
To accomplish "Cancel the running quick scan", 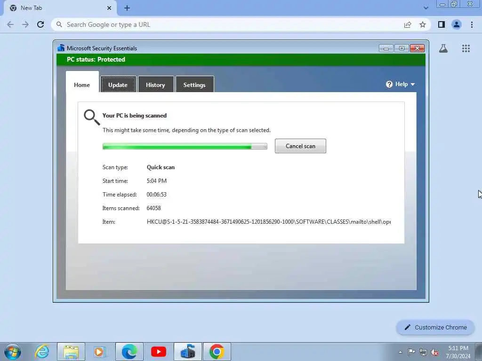I will [x=300, y=146].
